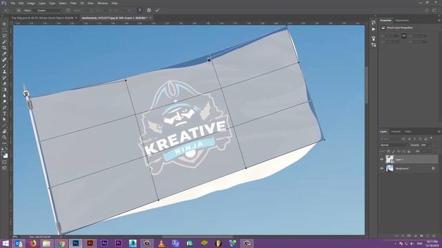Switch to the Channels tab
The image size is (442, 248).
(396, 132)
